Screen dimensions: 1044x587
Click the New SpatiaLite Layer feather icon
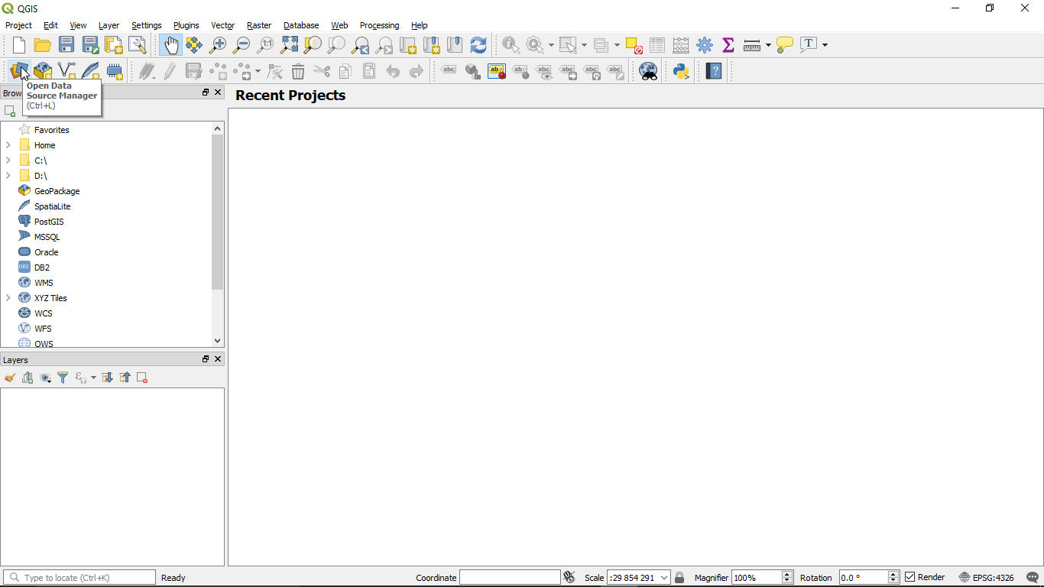90,72
